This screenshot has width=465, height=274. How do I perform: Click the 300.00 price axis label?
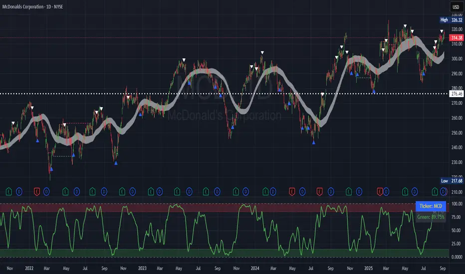pyautogui.click(x=457, y=59)
